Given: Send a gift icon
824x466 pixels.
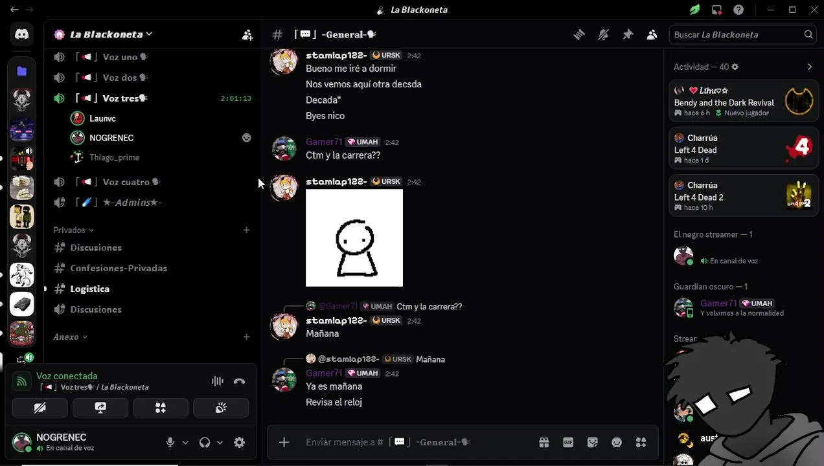Looking at the screenshot, I should (x=544, y=442).
